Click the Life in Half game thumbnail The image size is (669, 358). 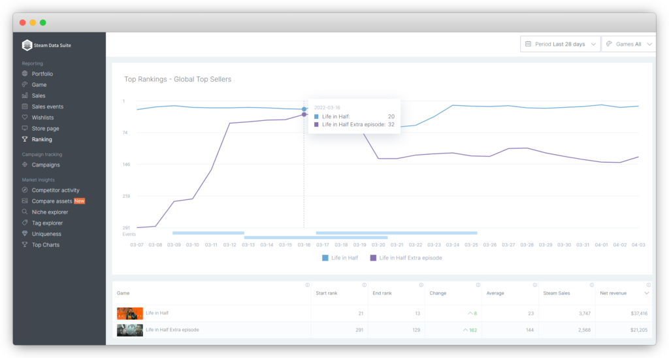tap(130, 313)
